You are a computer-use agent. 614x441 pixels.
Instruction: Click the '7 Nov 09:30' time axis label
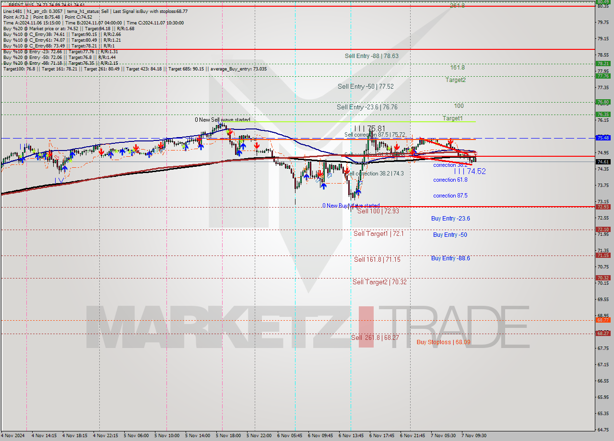(x=474, y=436)
